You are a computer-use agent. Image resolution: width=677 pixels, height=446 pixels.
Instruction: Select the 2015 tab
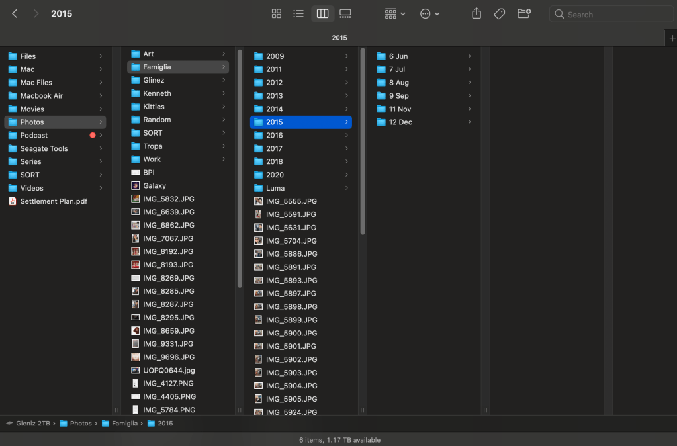(x=339, y=38)
